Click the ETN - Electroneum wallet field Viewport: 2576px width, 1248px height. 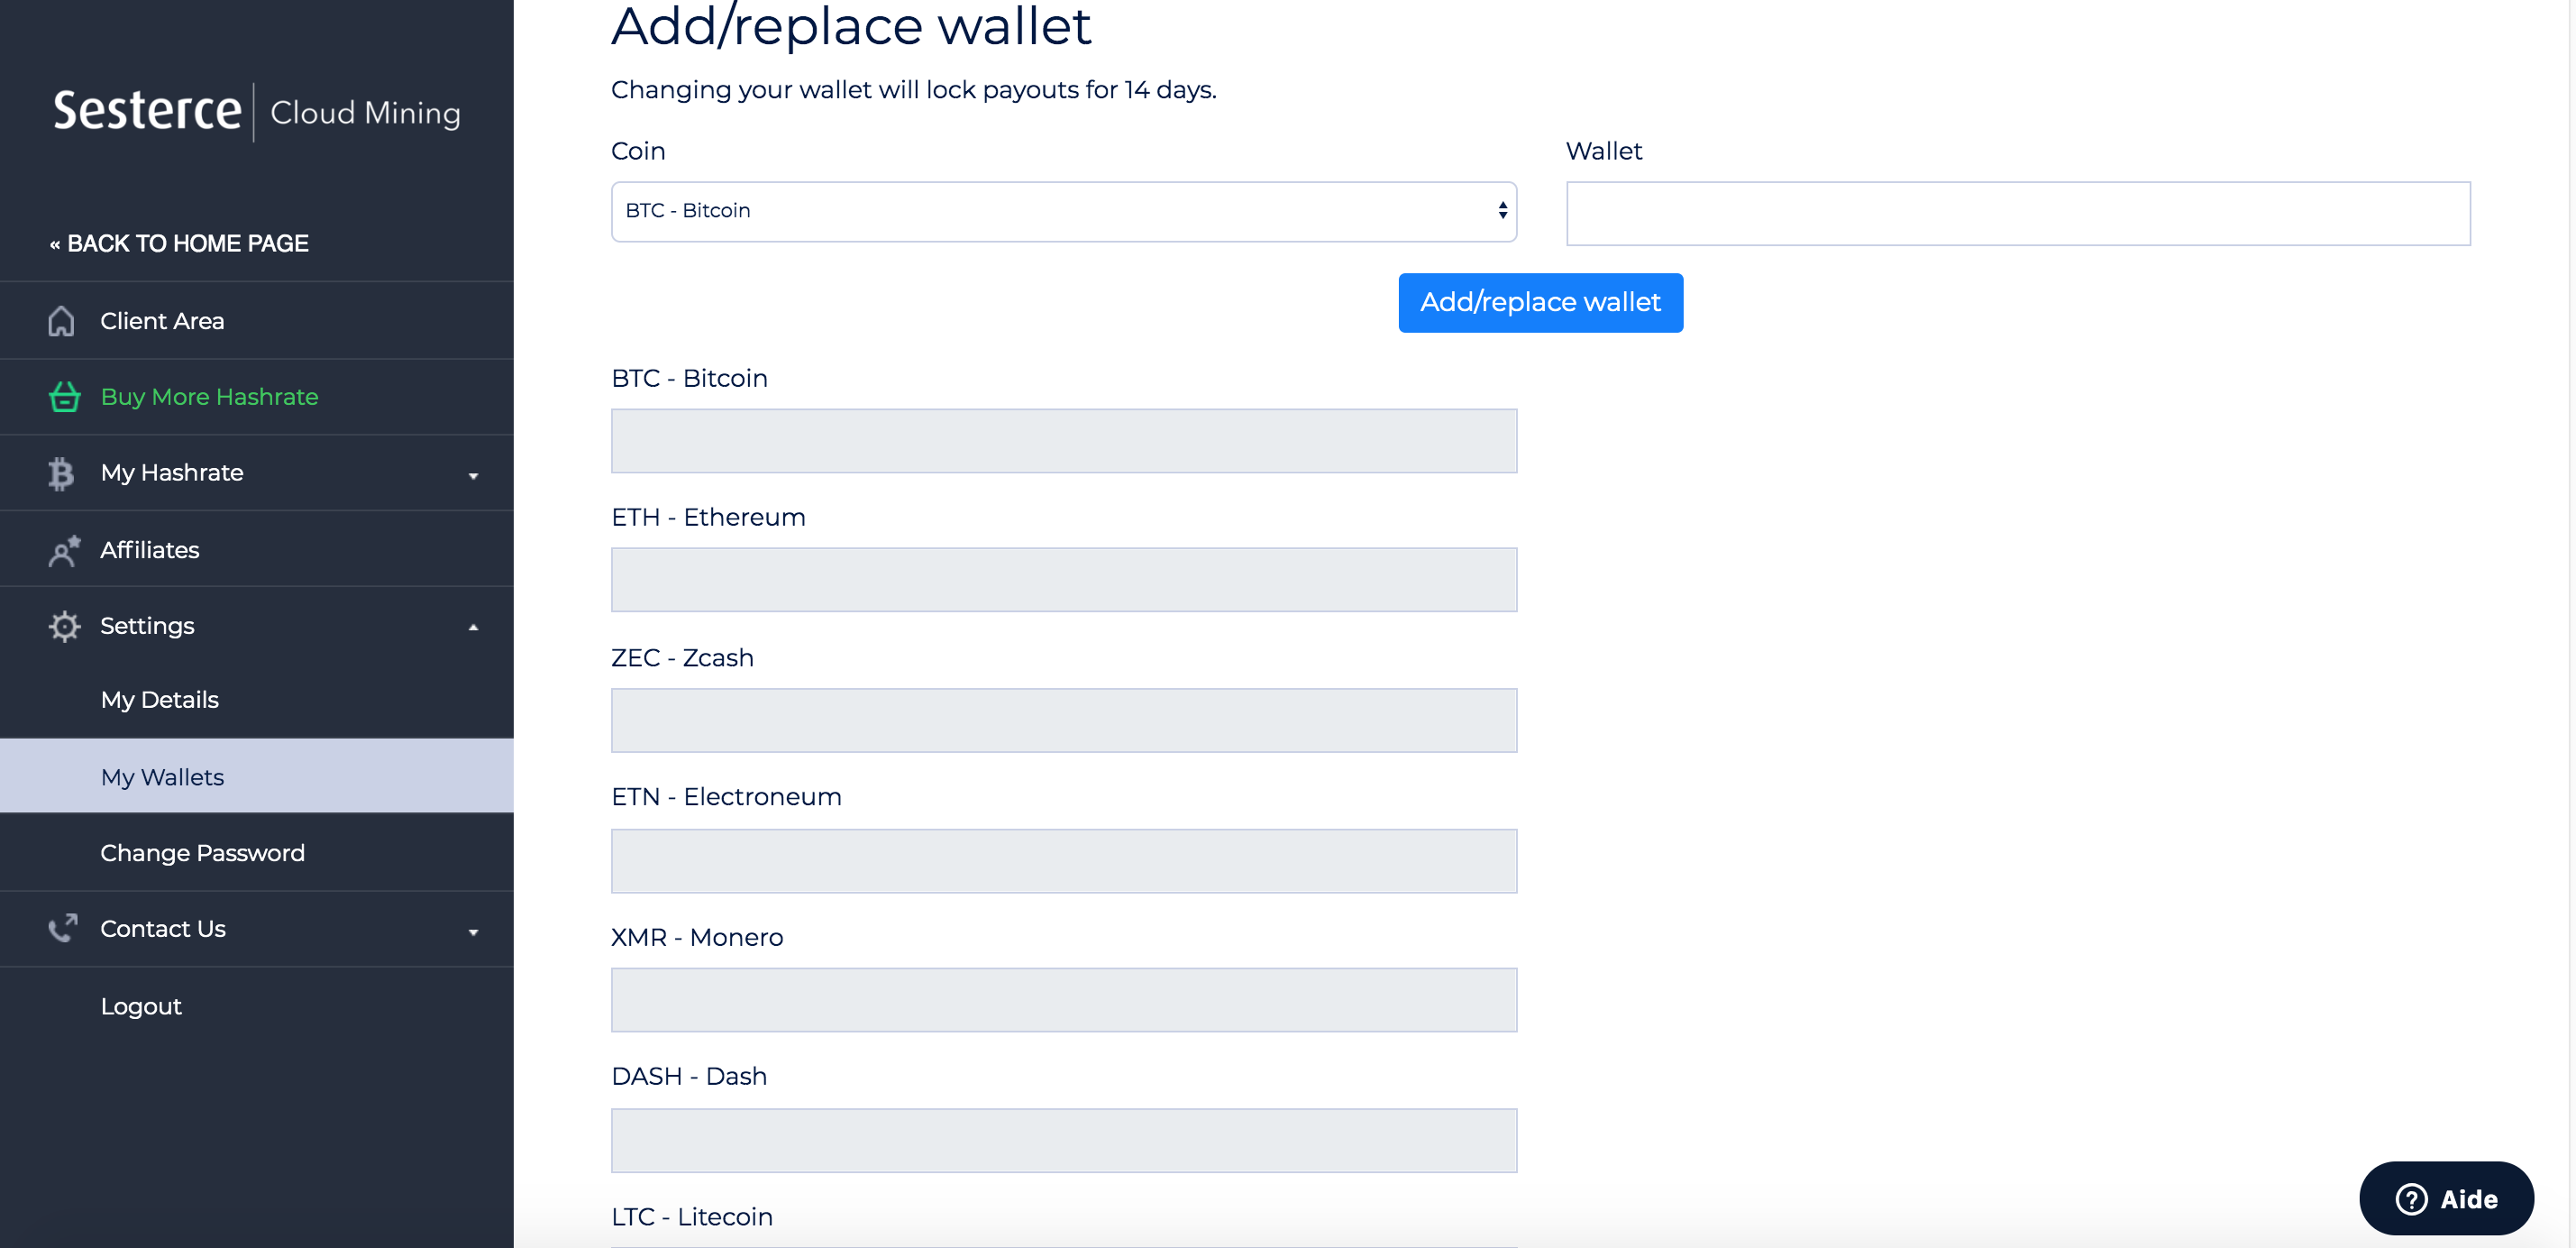coord(1064,860)
